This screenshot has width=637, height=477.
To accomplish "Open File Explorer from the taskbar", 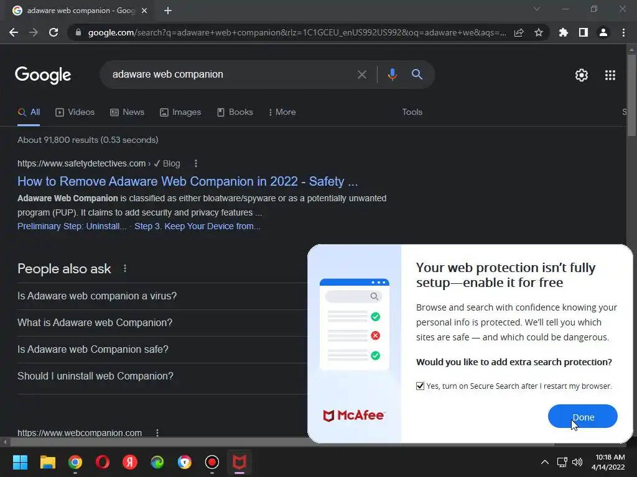I will [x=47, y=462].
